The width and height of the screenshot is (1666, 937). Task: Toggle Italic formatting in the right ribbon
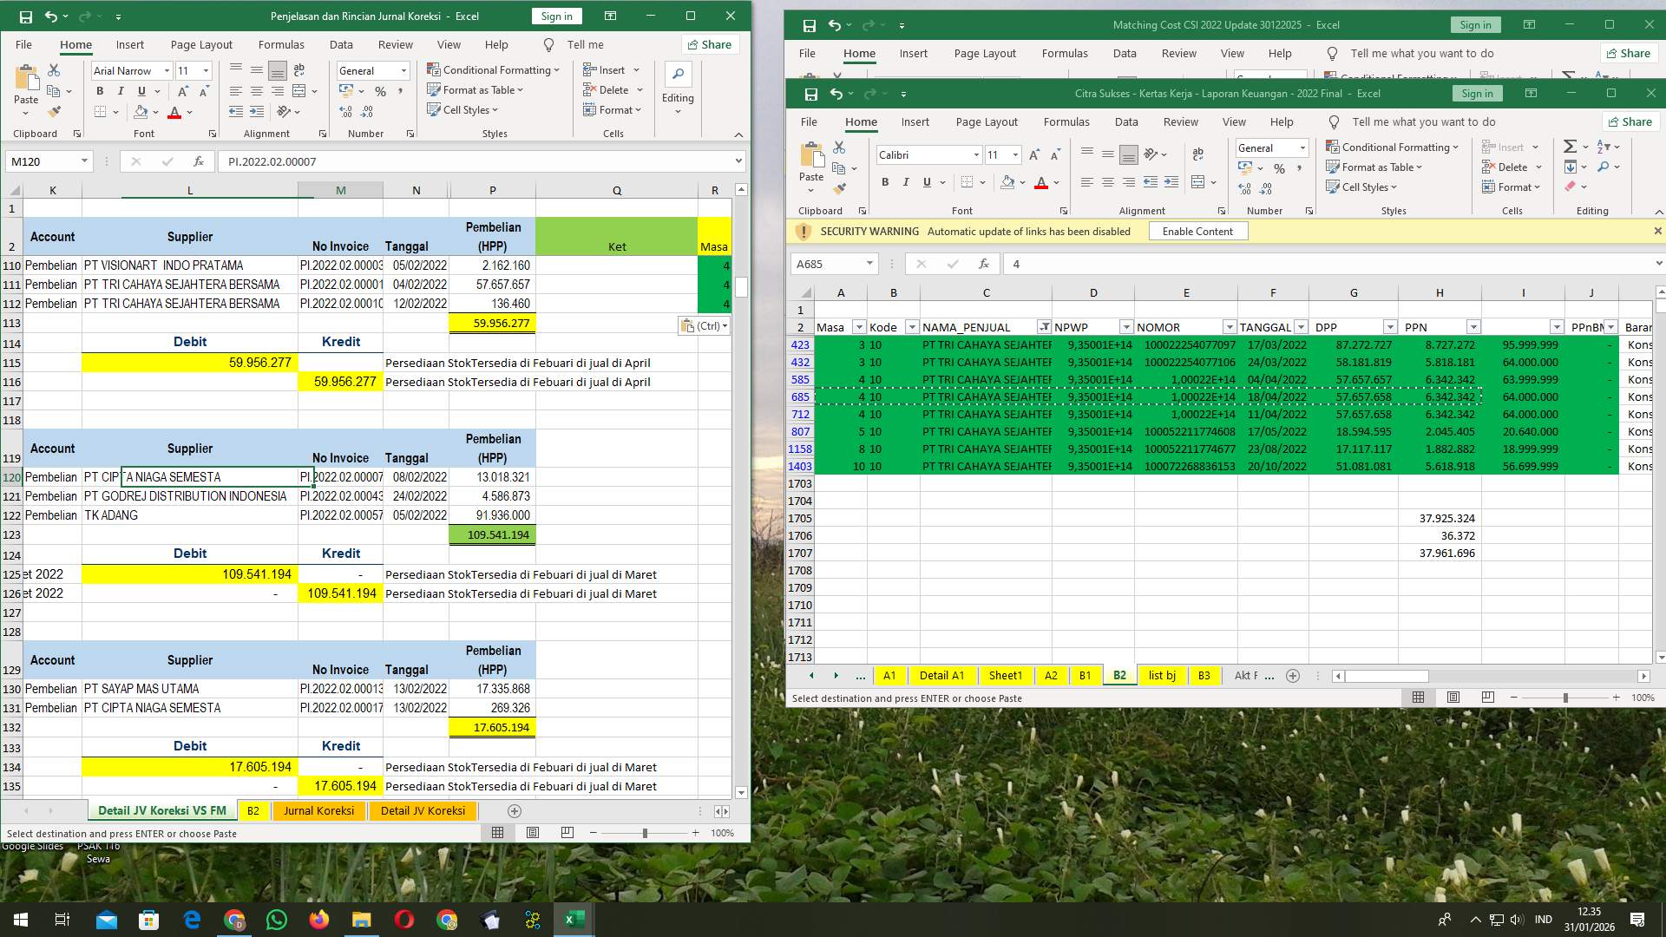point(905,182)
